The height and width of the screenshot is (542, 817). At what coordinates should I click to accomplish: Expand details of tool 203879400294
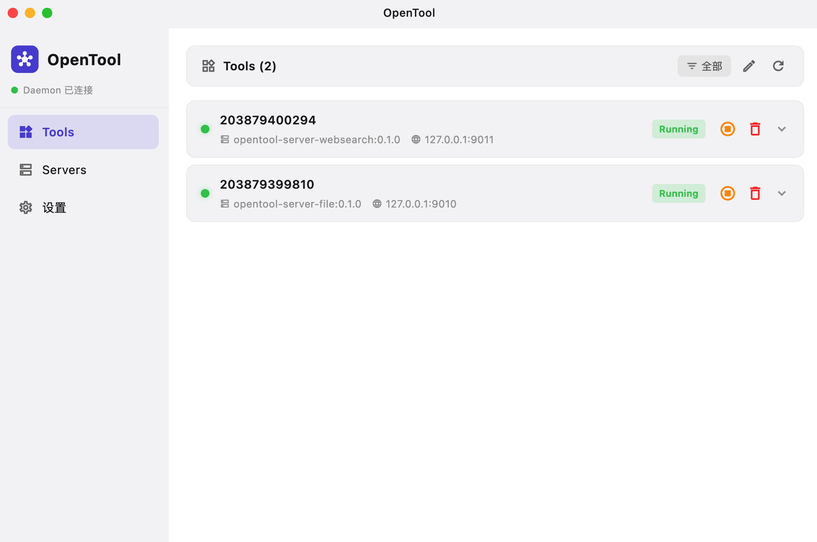pos(782,129)
